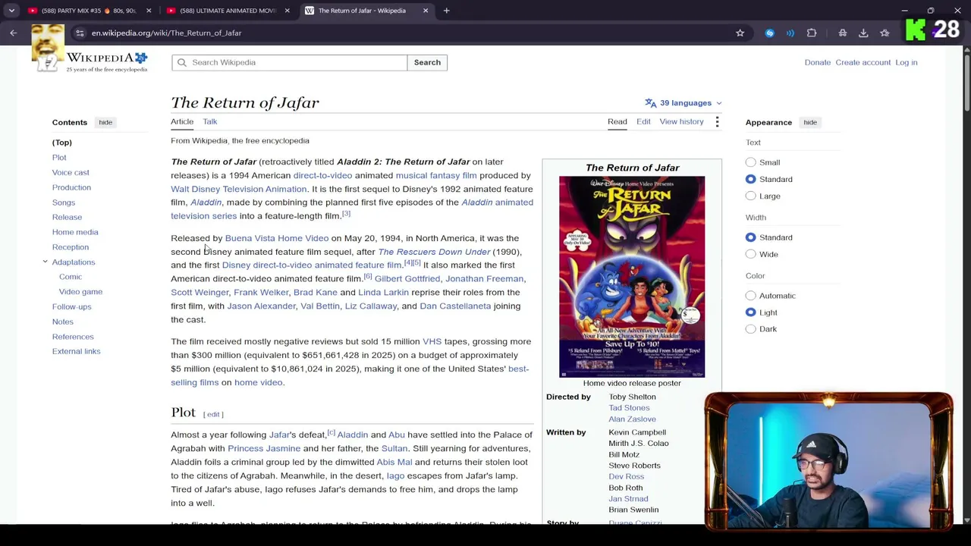971x546 pixels.
Task: Collapse the Adaptations section in Contents
Action: click(45, 262)
